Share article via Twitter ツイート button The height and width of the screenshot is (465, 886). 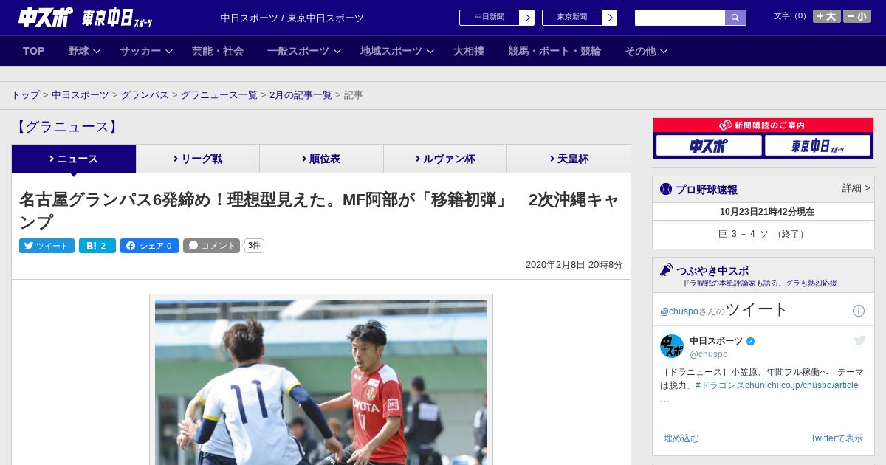pos(47,246)
